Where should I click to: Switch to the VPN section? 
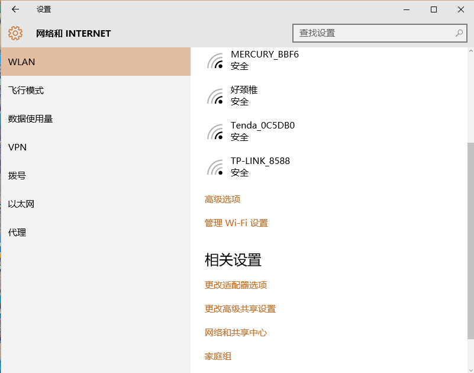click(x=18, y=147)
